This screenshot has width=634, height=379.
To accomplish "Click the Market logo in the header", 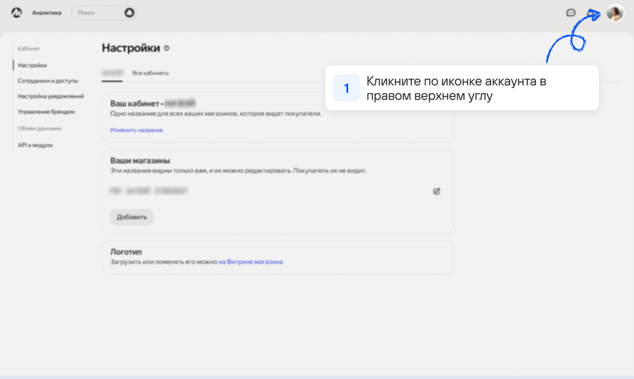I will pos(16,13).
